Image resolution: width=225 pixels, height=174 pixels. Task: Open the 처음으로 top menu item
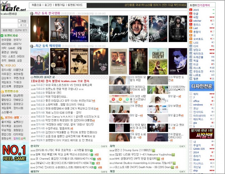36,5
